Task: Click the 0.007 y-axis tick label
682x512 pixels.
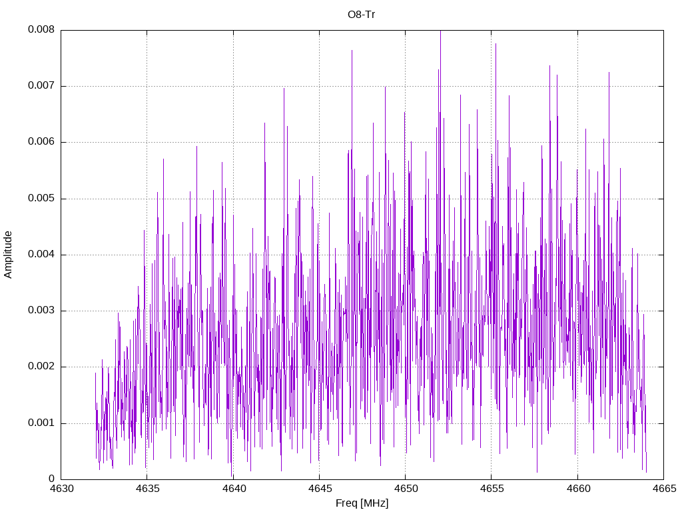Action: 41,86
